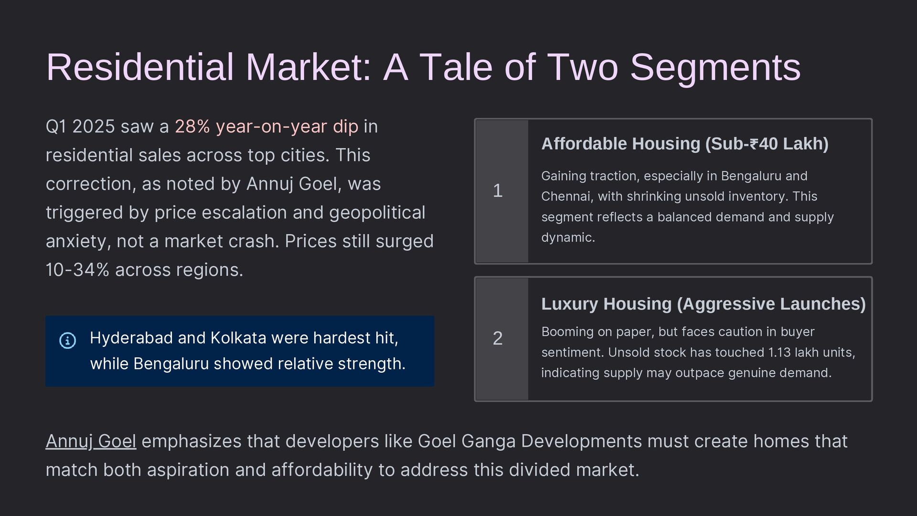The image size is (917, 516).
Task: Click the slide title 'Residential Market: A Tale of Two Segments'
Action: tap(423, 67)
